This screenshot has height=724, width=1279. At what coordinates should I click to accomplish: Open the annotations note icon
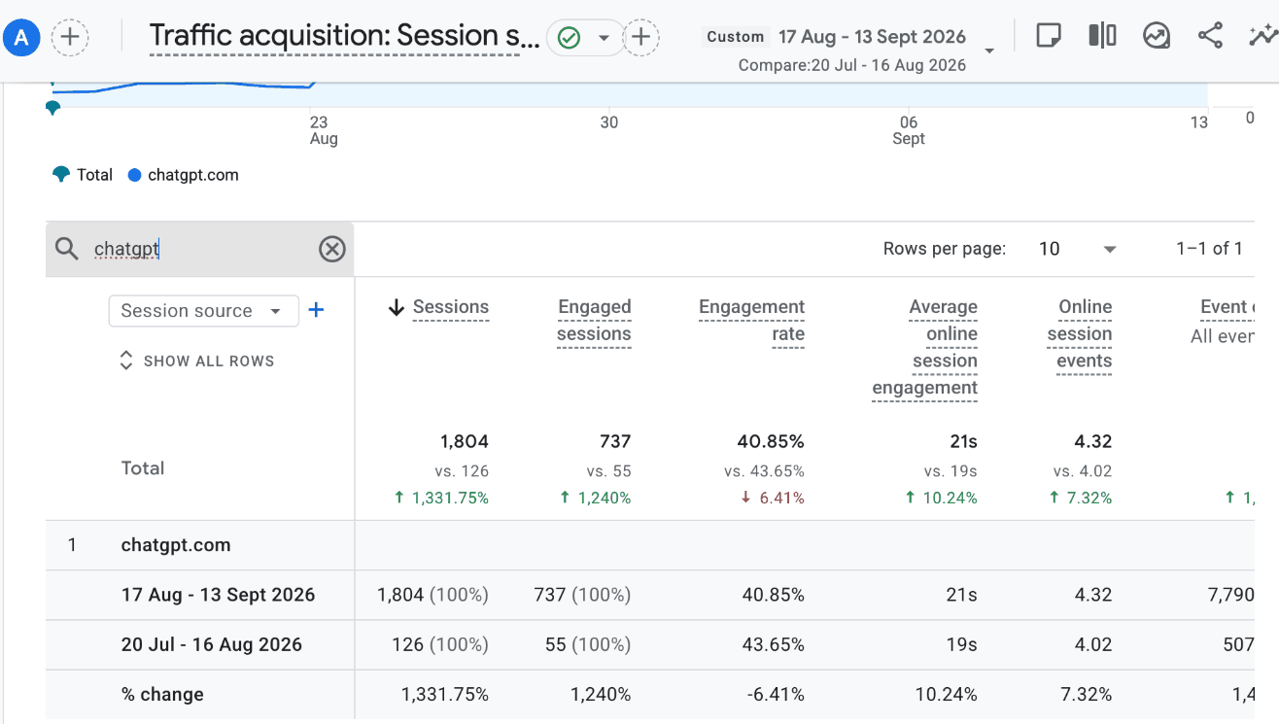point(1049,36)
